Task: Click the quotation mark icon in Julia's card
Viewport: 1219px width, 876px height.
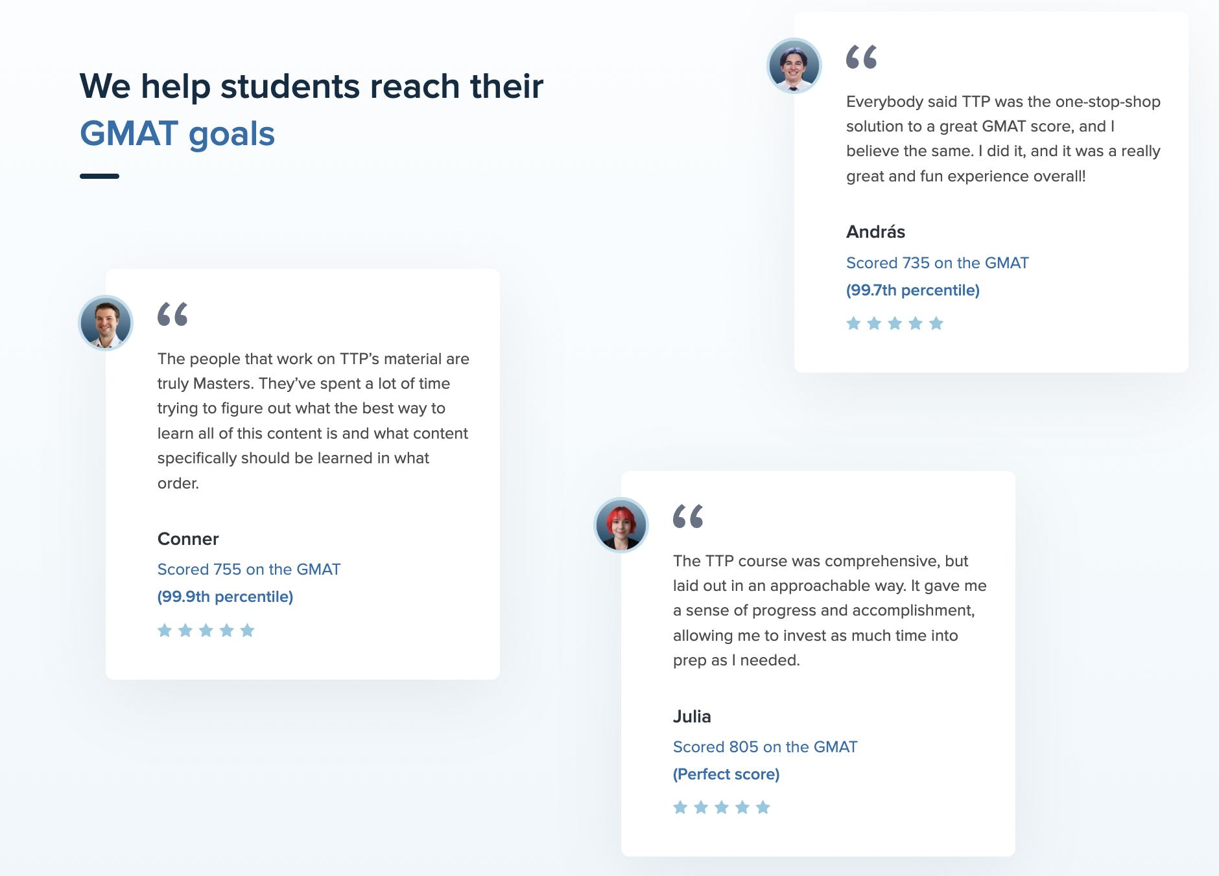Action: click(x=688, y=516)
